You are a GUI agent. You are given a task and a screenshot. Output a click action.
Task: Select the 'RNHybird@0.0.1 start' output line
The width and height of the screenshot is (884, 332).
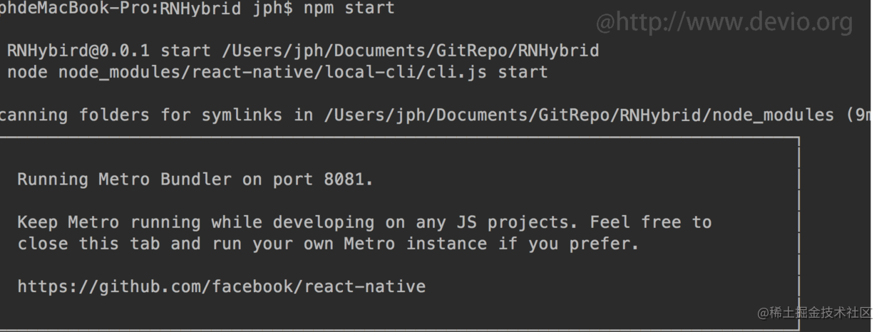303,51
